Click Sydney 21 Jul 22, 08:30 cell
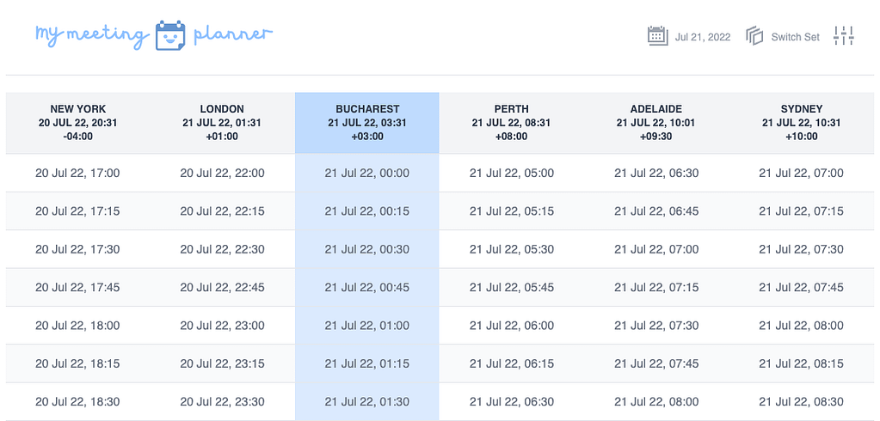Viewport: 880px width, 421px height. pos(801,401)
